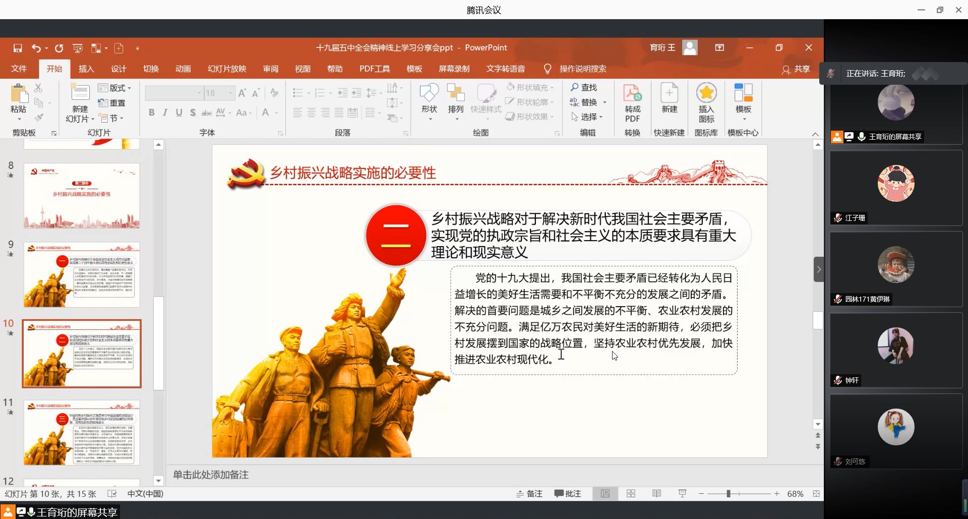
Task: Click the New Slide (新建幻灯片) icon
Action: click(80, 94)
